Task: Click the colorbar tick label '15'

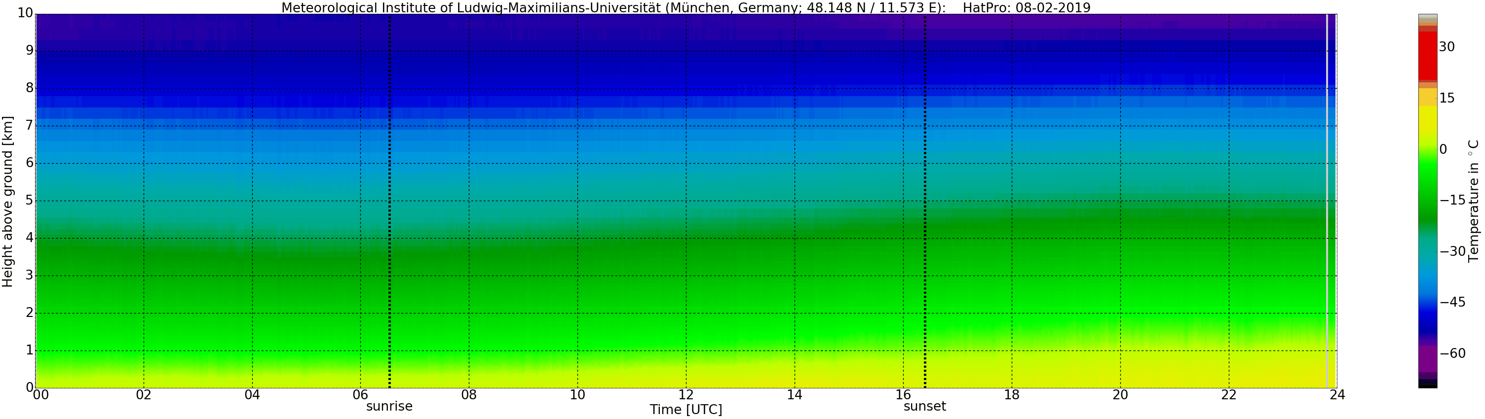Action: tap(1447, 99)
